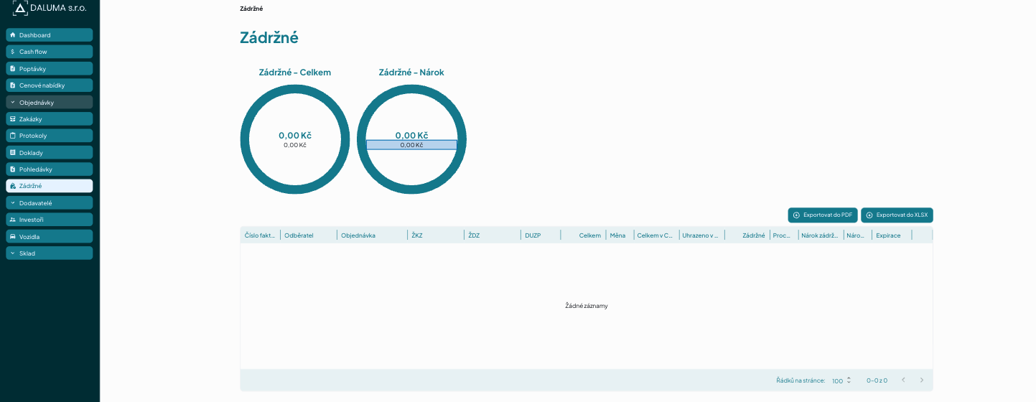Click the Zádržné – Nárok chart title

(x=411, y=73)
